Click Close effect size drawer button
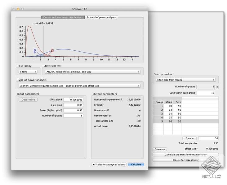 pos(185,160)
